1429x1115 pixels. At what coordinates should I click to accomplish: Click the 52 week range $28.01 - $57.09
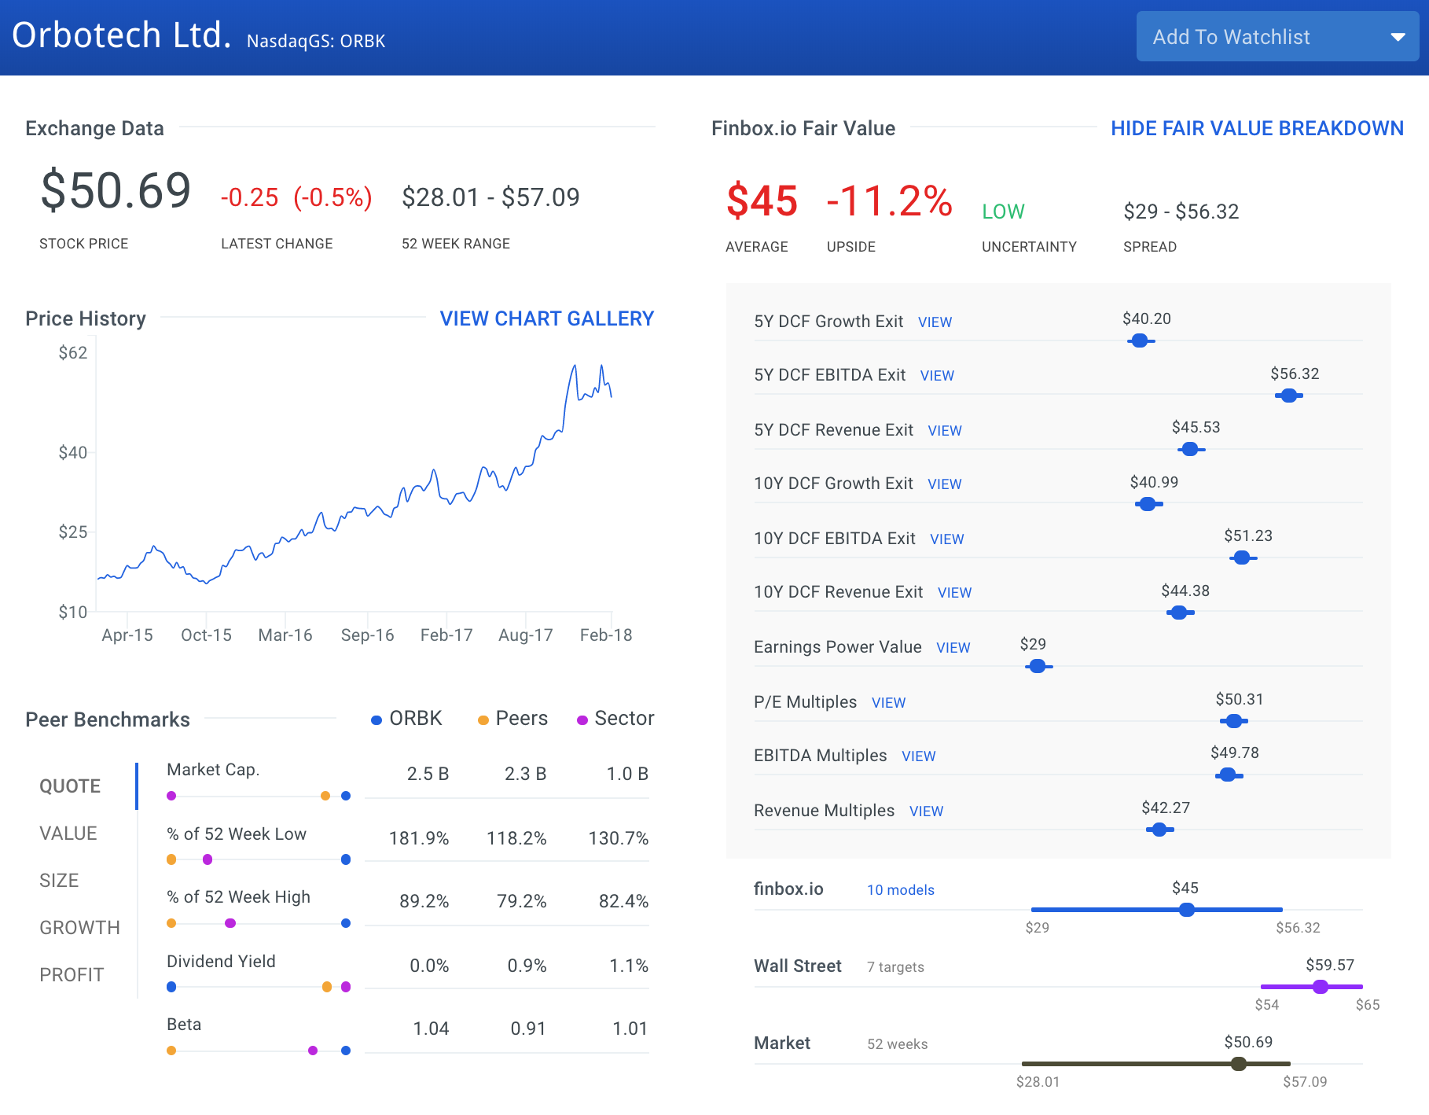pyautogui.click(x=490, y=197)
